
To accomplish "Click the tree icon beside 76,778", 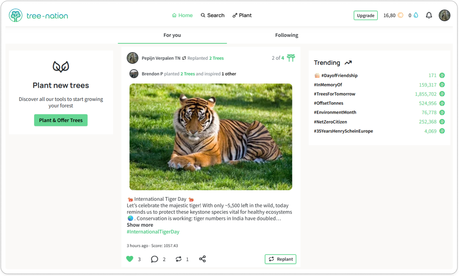I will click(x=442, y=112).
